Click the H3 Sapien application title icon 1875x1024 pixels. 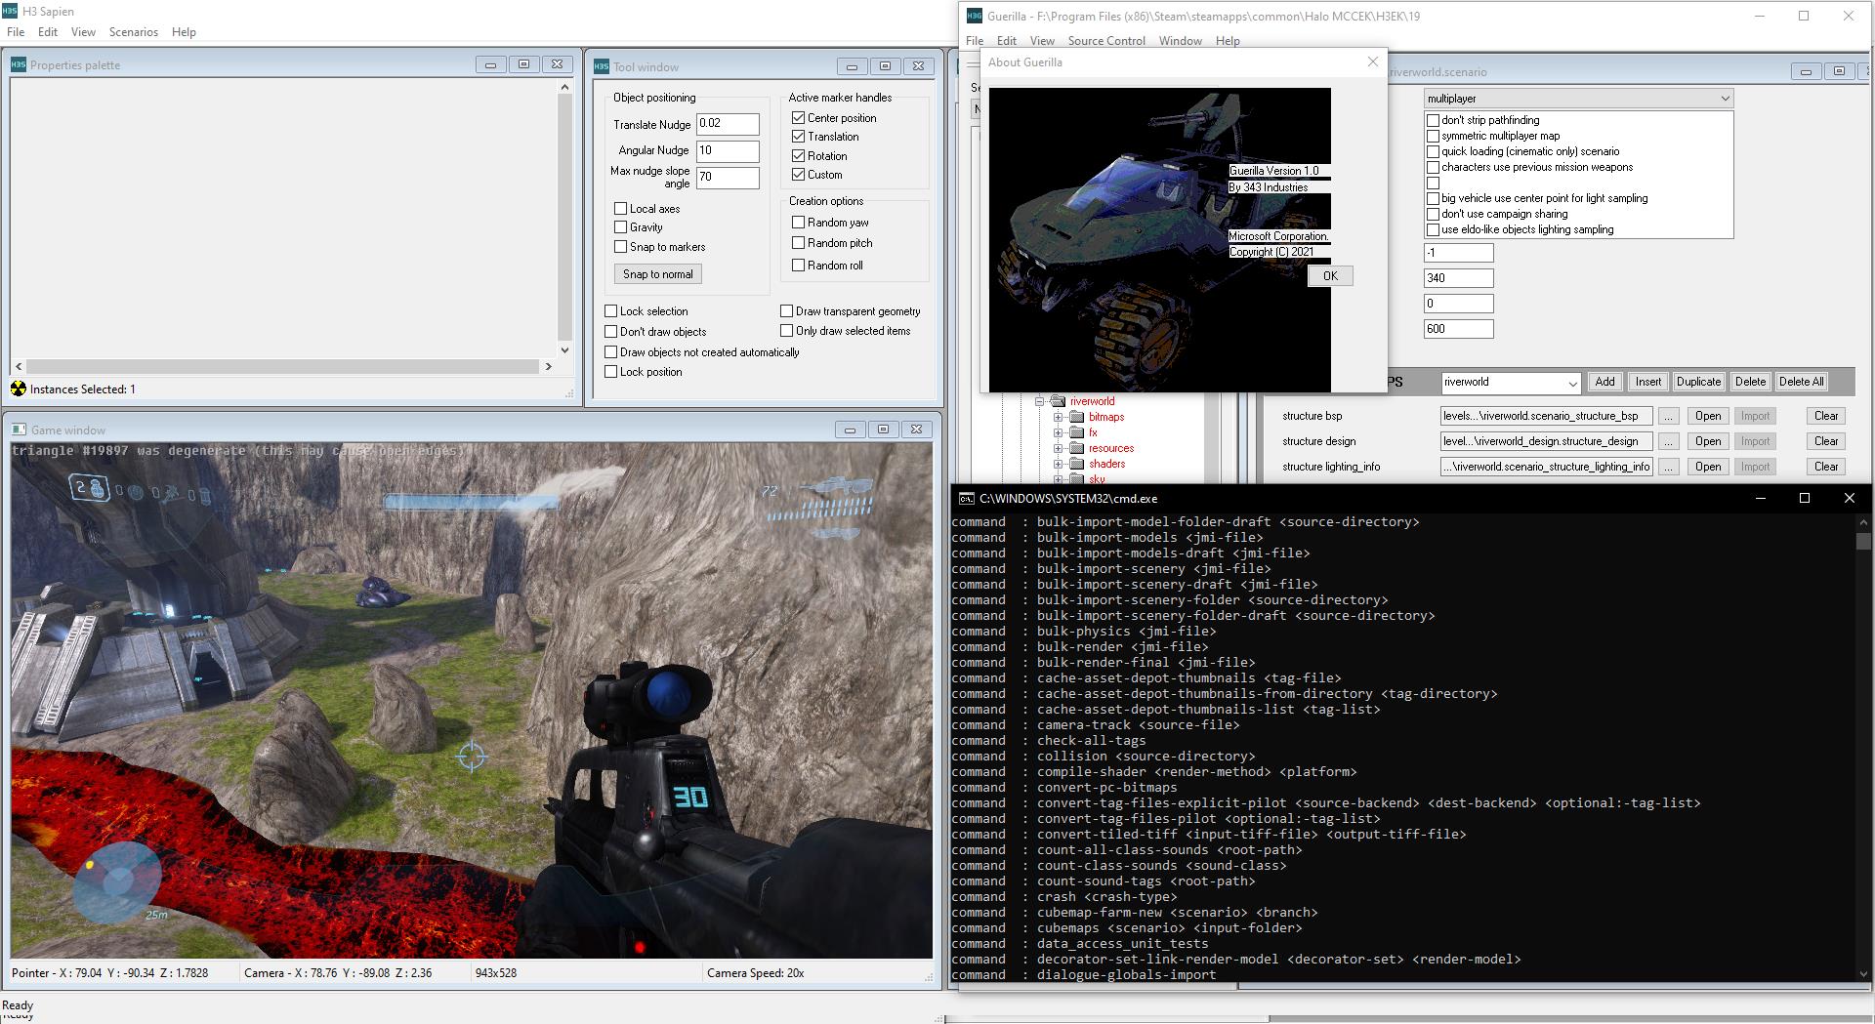(x=10, y=11)
